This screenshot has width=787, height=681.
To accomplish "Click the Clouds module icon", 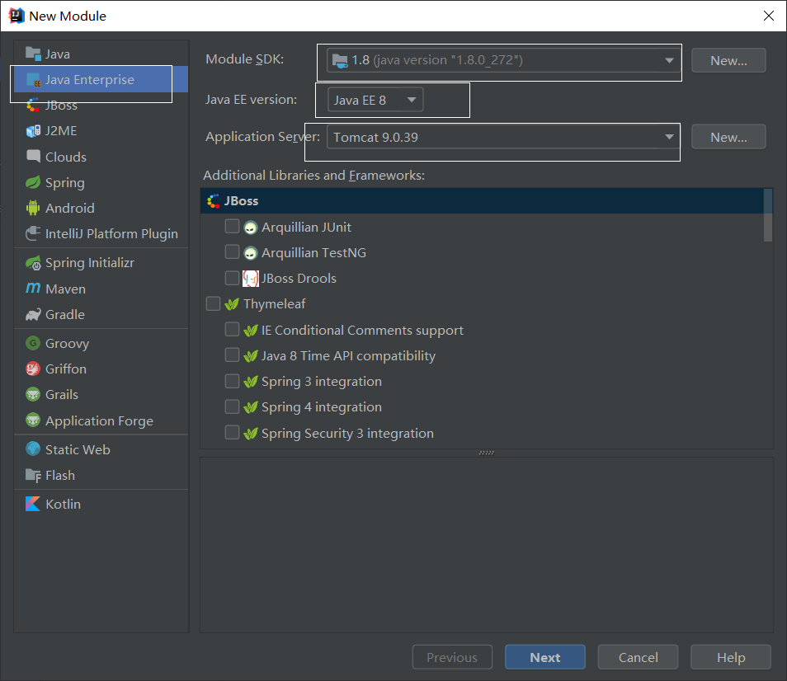I will tap(33, 157).
